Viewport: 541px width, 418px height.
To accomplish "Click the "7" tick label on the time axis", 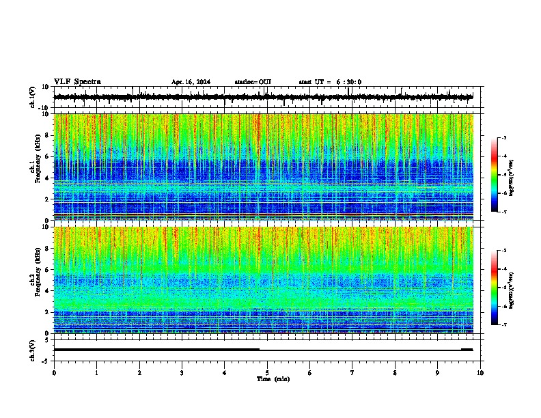I will pyautogui.click(x=352, y=373).
